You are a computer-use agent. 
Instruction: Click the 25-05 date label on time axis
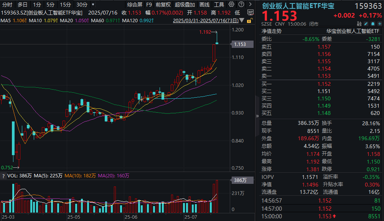coord(74,217)
